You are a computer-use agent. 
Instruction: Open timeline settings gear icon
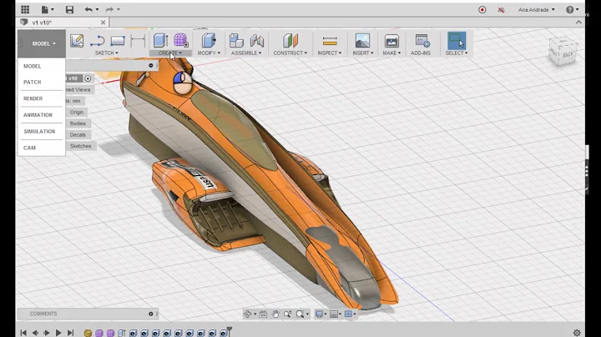pos(577,332)
